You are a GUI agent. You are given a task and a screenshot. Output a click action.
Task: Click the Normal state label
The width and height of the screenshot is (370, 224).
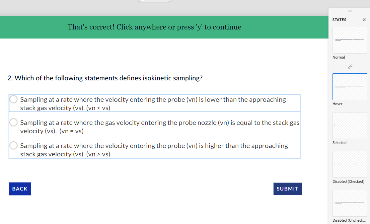339,57
